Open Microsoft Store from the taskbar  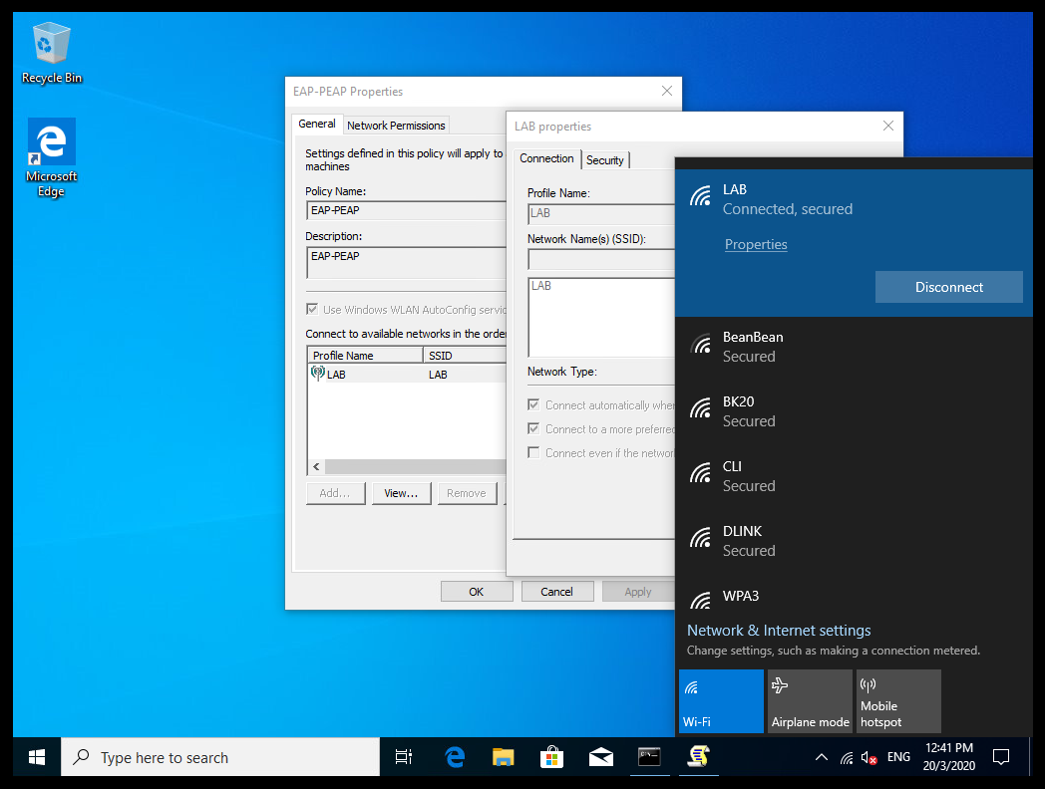[x=551, y=757]
